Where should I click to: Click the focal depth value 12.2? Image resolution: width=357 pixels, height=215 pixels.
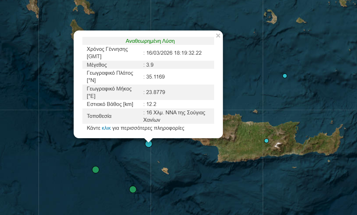click(x=151, y=104)
